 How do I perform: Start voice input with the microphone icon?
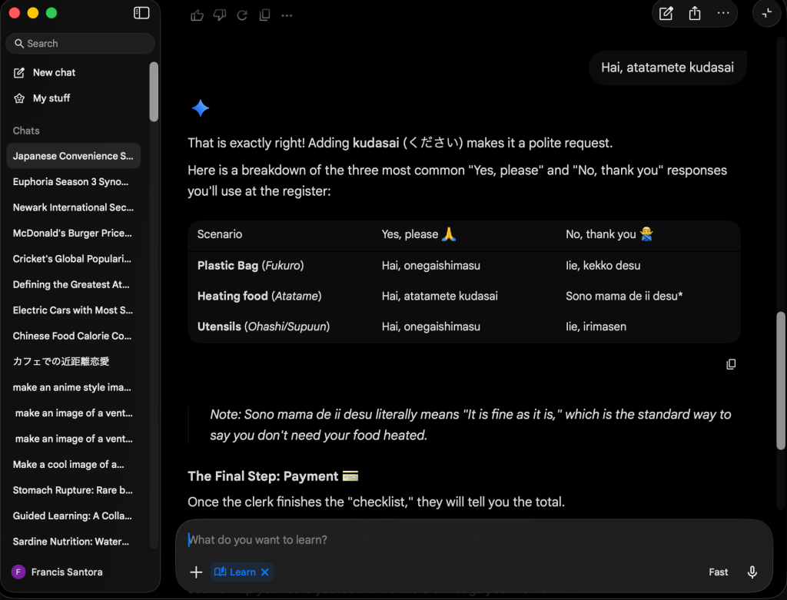(752, 572)
